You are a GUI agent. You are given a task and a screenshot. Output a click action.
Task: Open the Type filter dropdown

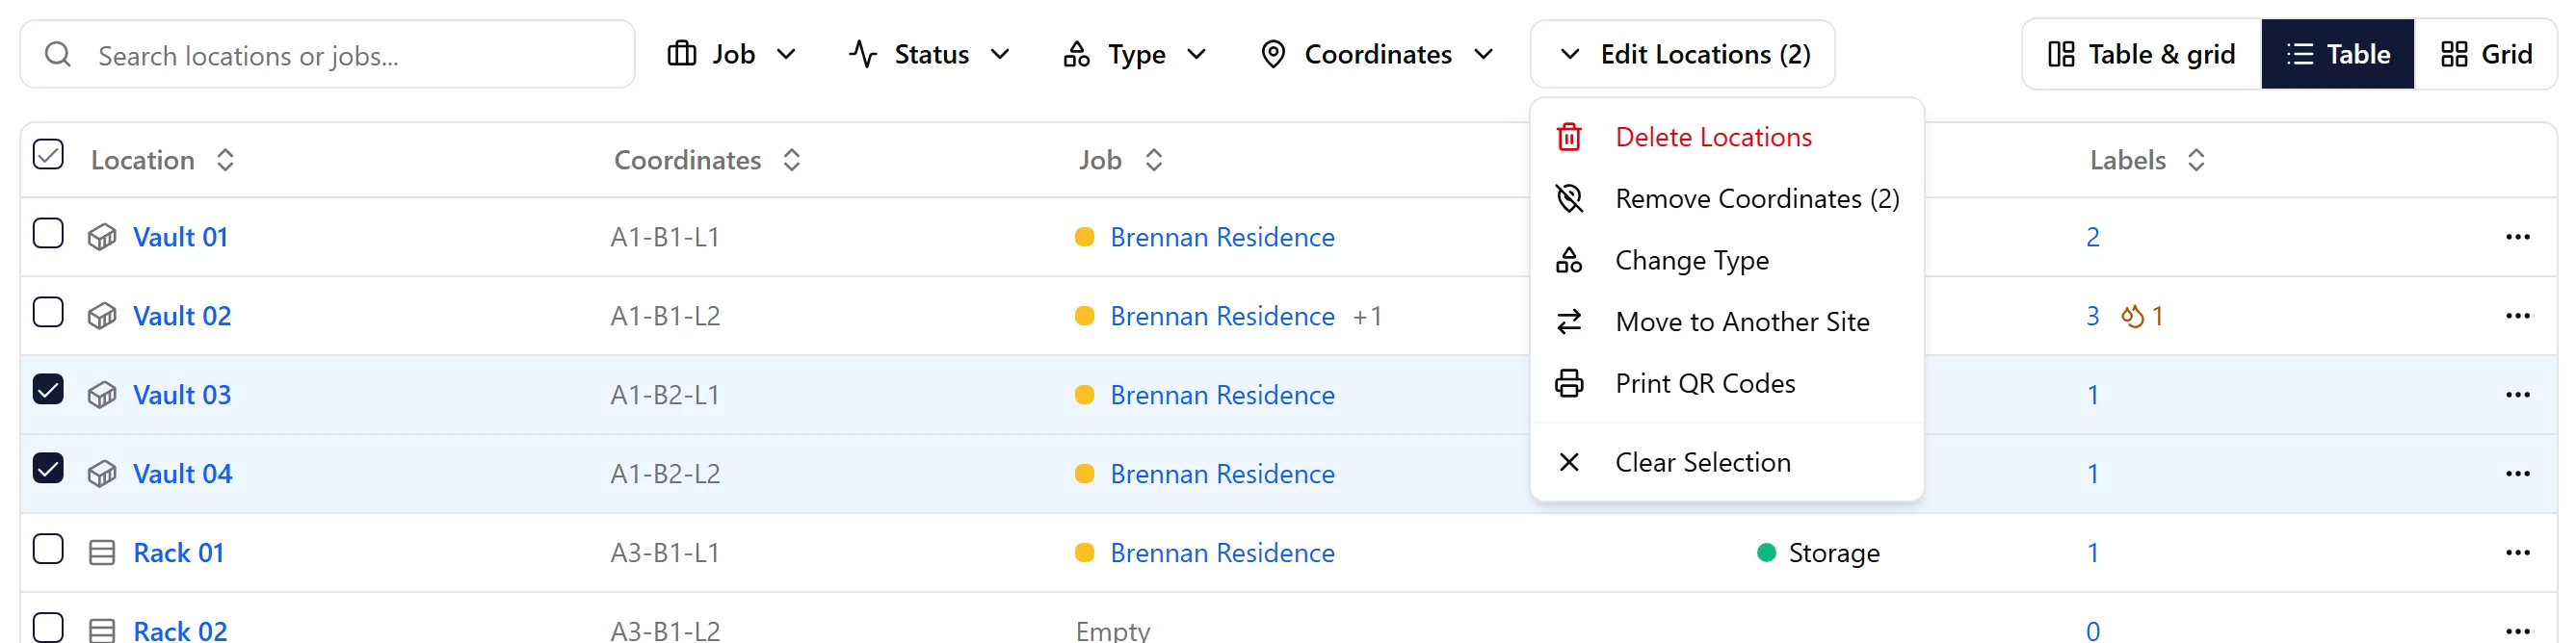pos(1135,54)
